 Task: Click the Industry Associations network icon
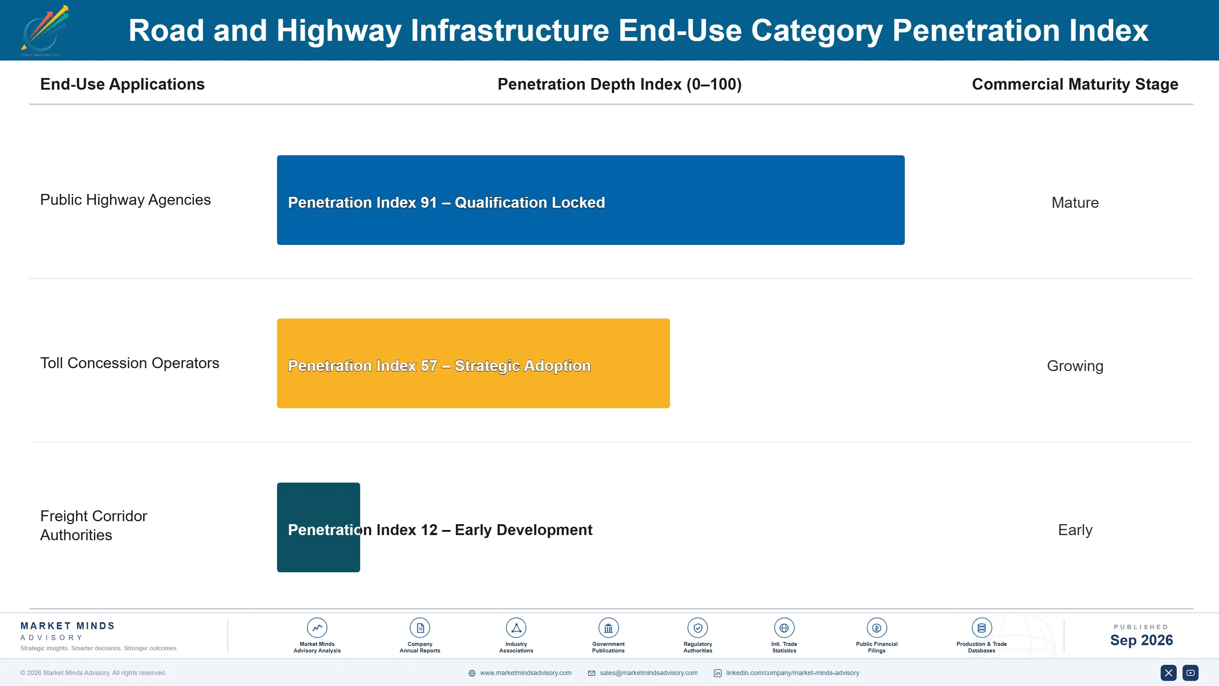coord(516,628)
